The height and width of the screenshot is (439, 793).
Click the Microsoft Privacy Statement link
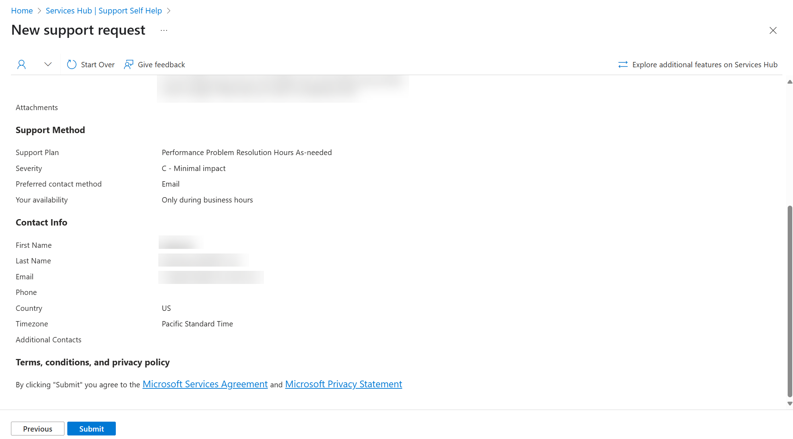[344, 384]
